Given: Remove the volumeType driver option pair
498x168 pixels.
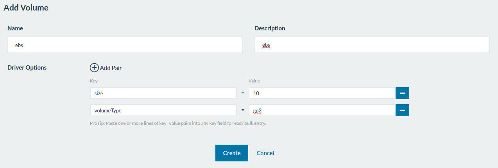Looking at the screenshot, I should coord(402,110).
